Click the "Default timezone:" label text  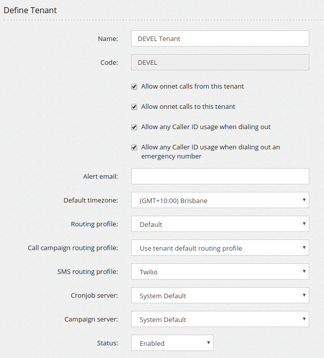point(91,200)
